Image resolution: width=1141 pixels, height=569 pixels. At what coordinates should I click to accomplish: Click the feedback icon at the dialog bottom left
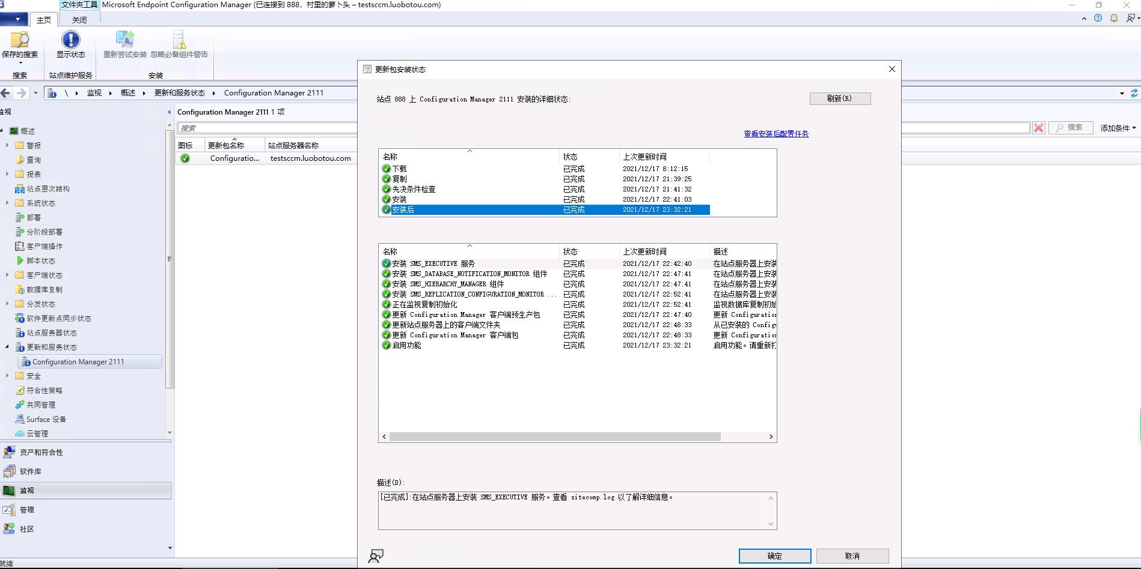tap(376, 556)
